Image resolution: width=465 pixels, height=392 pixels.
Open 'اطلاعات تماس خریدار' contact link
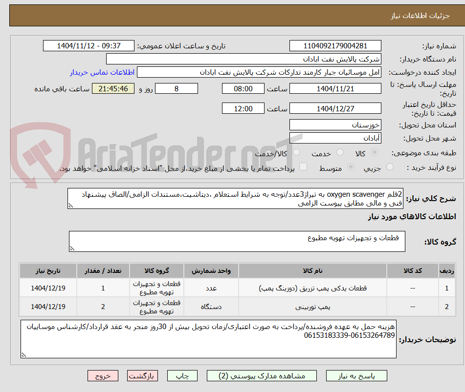(102, 72)
